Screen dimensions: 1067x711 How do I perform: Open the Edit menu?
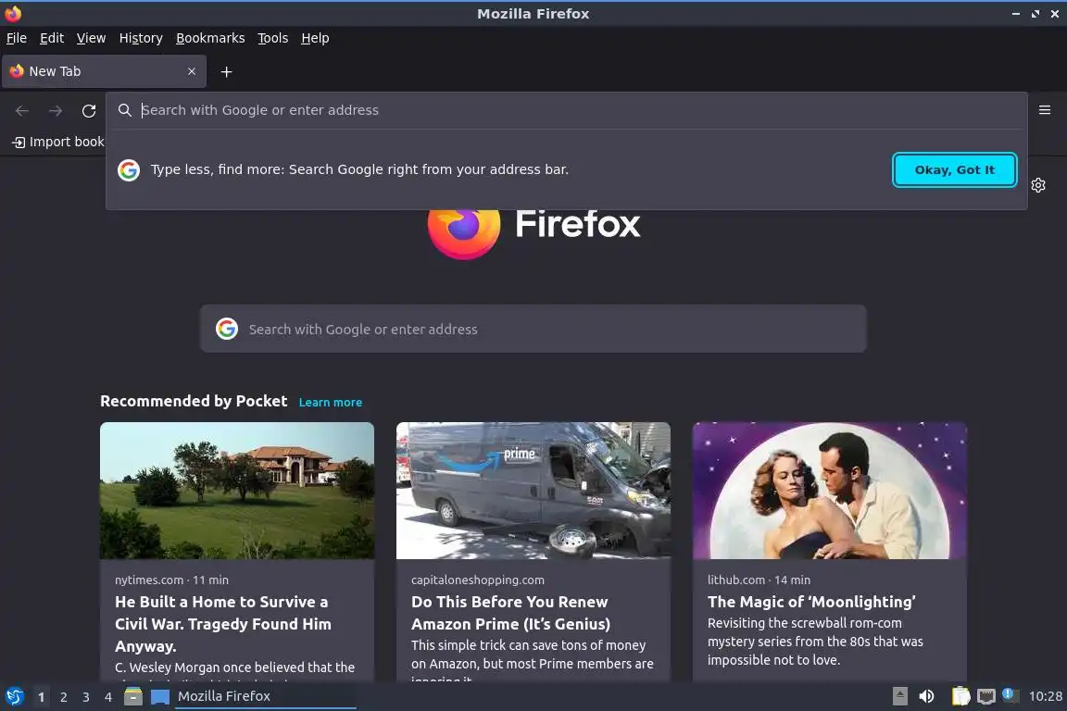click(x=52, y=38)
